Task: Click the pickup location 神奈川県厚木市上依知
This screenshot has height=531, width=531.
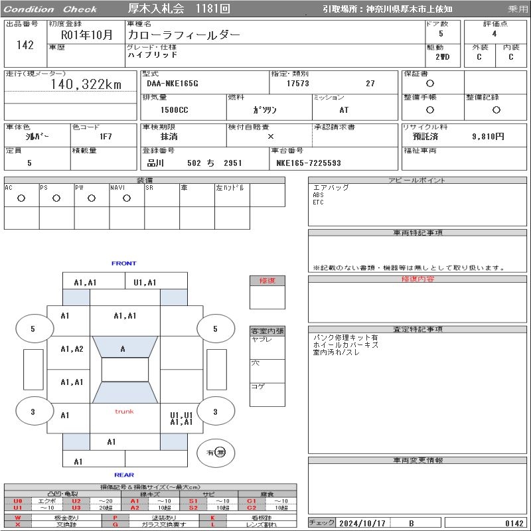Action: coord(409,9)
